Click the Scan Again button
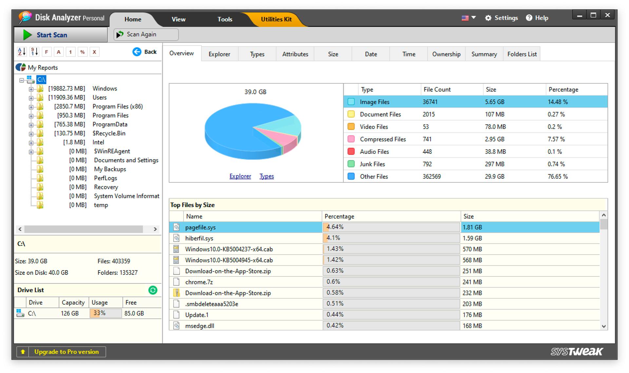Screen dimensions: 629x373 146,34
